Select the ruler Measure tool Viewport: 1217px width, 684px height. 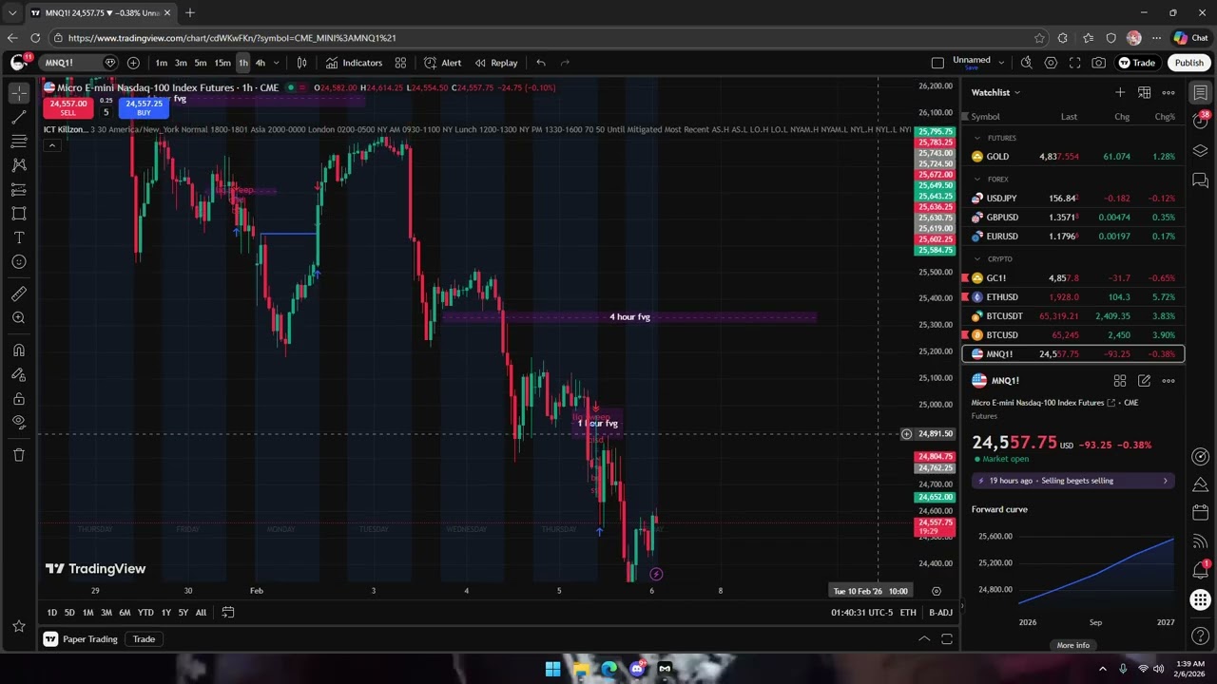(x=19, y=294)
